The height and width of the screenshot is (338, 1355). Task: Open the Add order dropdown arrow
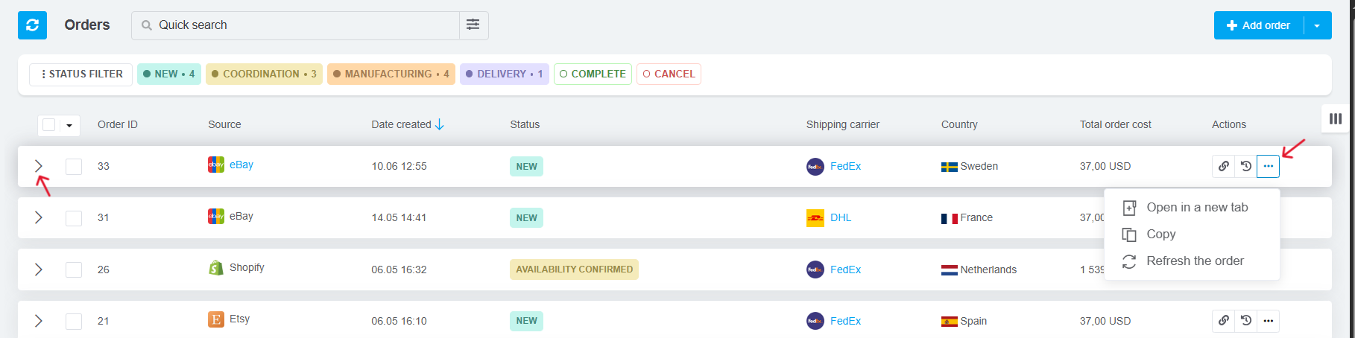(1317, 25)
